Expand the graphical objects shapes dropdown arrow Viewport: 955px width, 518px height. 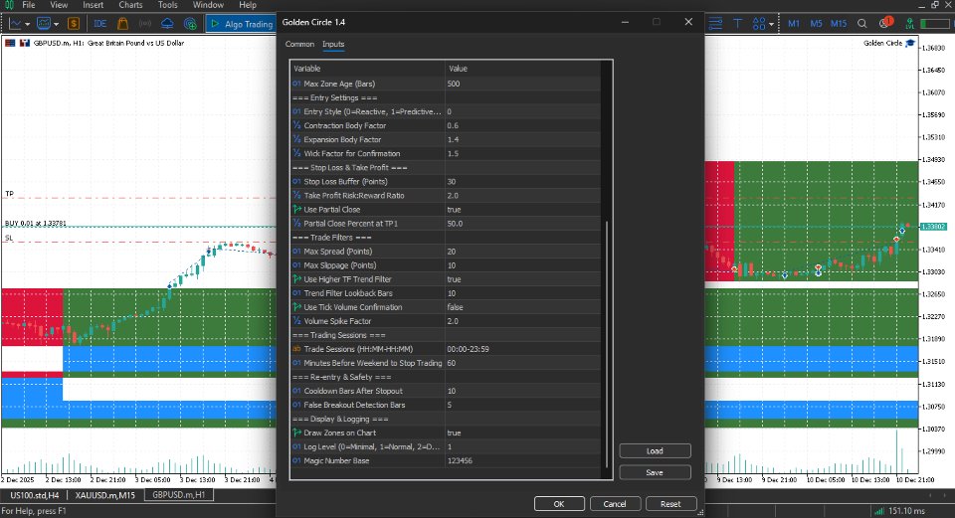pyautogui.click(x=772, y=23)
